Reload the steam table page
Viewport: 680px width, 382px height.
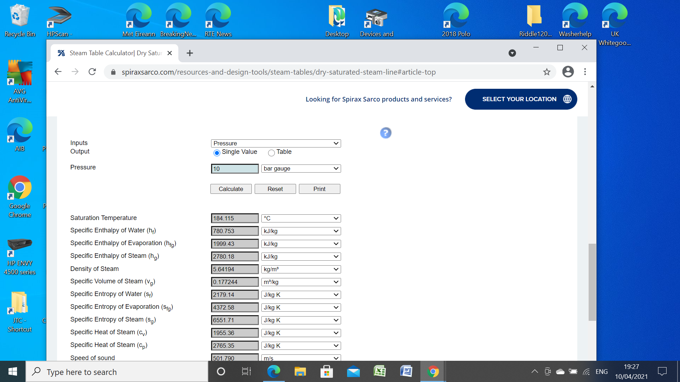92,72
